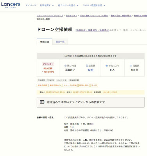Click the 181 回 view count
This screenshot has height=156, width=147.
[134, 70]
